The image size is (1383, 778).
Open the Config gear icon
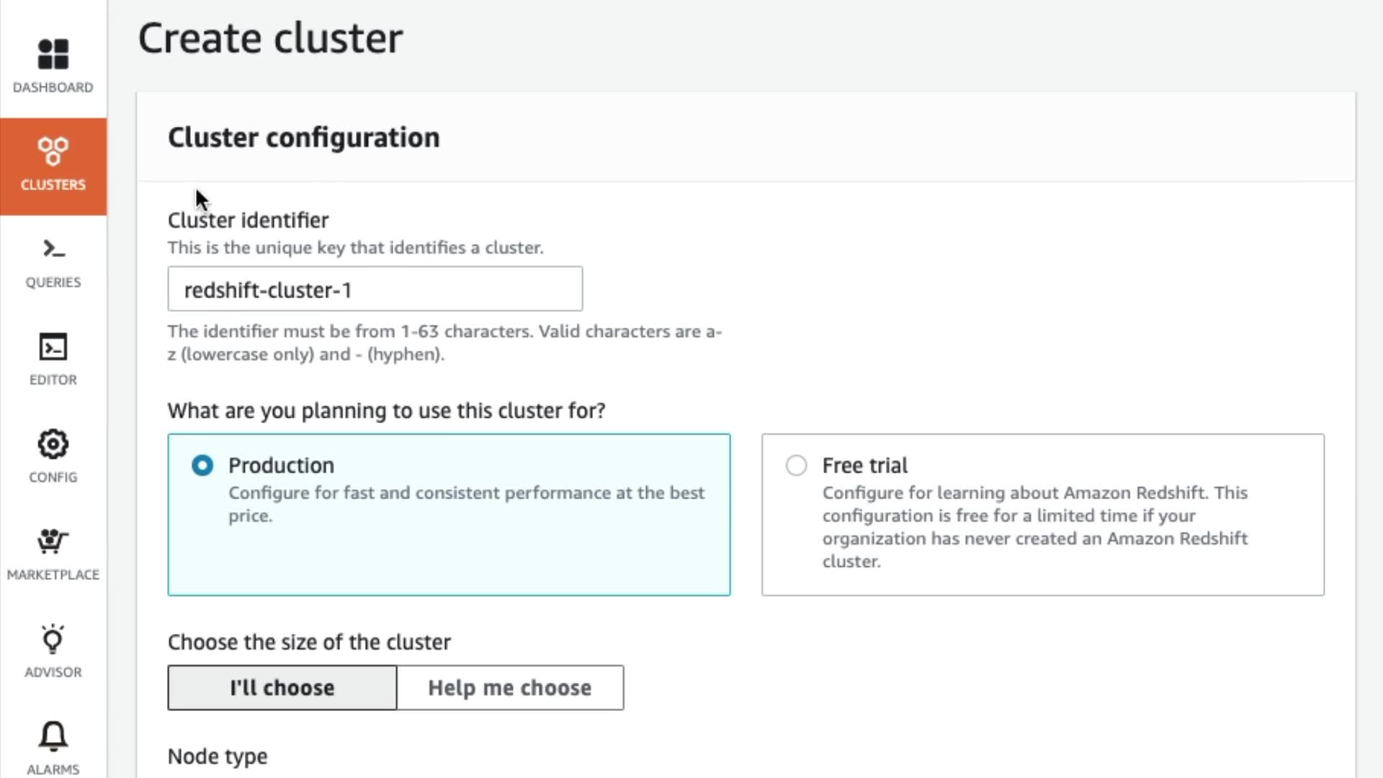pos(53,444)
